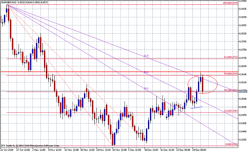
Task: Click the purple 50.0 fan line label
Action: (x=146, y=72)
